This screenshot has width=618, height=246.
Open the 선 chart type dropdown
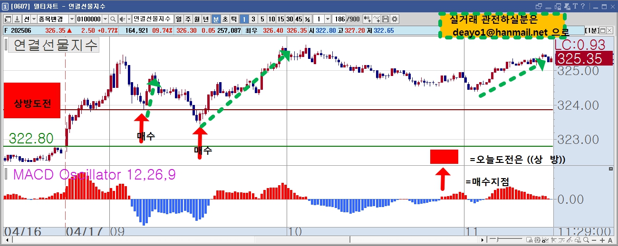34,19
